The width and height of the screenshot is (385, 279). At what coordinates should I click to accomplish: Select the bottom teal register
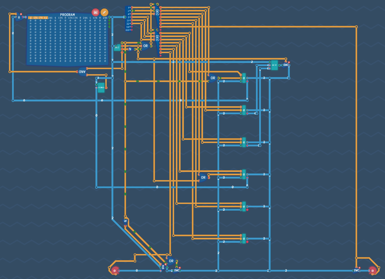point(244,239)
